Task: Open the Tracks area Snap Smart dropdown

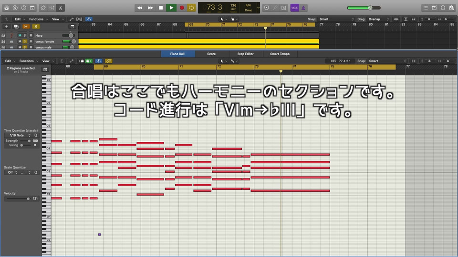Action: coord(336,19)
